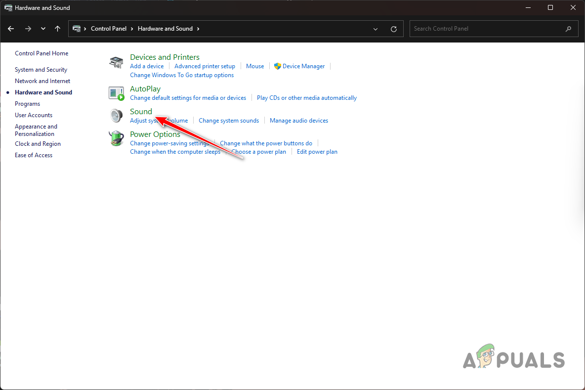Open User Accounts category
The width and height of the screenshot is (585, 390).
tap(34, 115)
